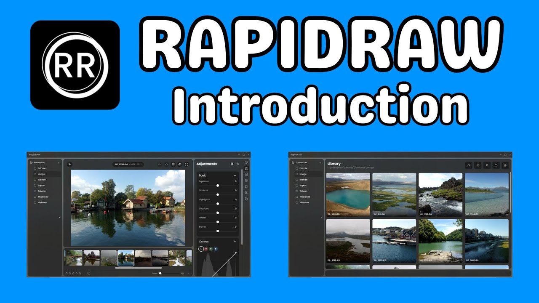This screenshot has width=539, height=303.
Task: Select the Adjustments panel icon in right rail
Action: (246, 168)
